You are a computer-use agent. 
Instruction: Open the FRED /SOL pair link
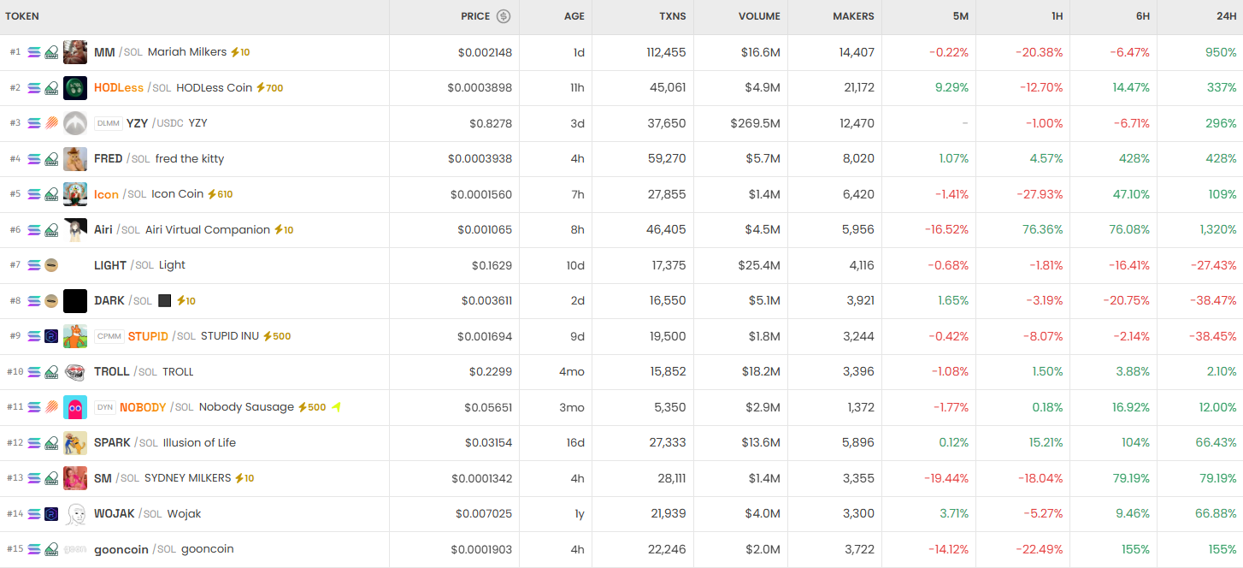pyautogui.click(x=122, y=159)
